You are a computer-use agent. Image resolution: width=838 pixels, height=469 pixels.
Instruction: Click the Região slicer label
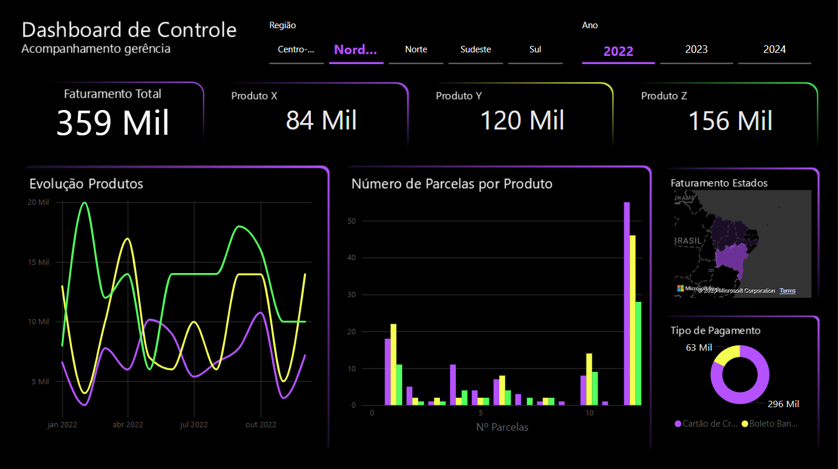pyautogui.click(x=283, y=25)
